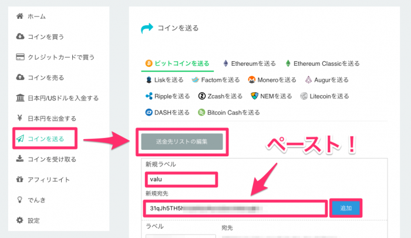The image size is (411, 238).
Task: Click the home icon in the sidebar
Action: tap(19, 16)
